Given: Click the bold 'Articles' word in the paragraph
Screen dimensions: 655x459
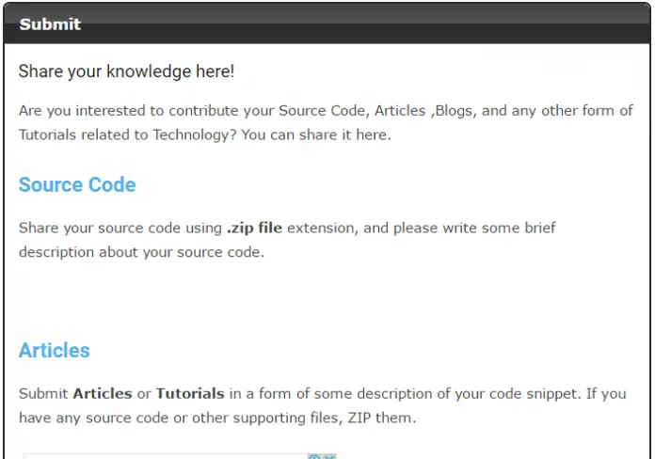Looking at the screenshot, I should pyautogui.click(x=102, y=393).
